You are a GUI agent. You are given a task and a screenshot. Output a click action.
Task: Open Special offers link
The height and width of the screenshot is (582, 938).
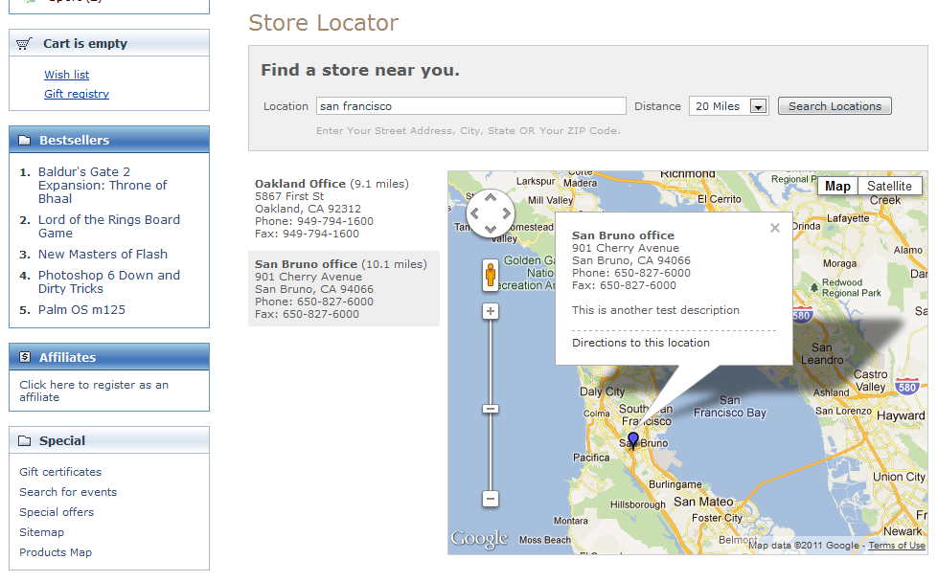(57, 512)
